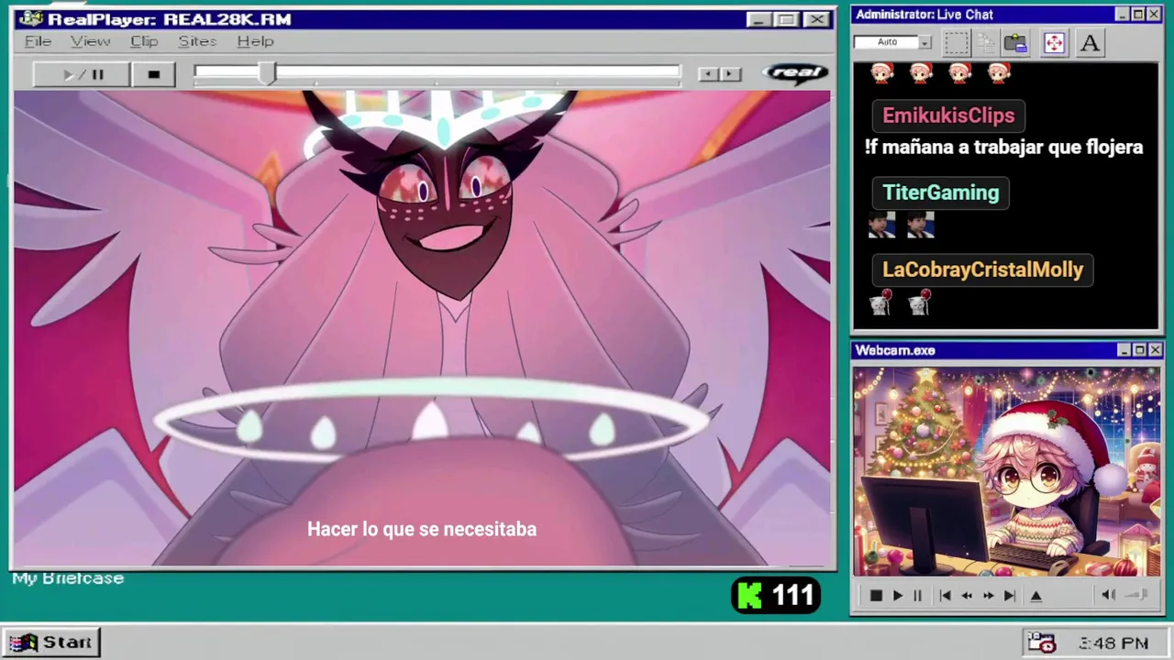
Task: Fast forward in Webcam.exe controls
Action: click(988, 596)
